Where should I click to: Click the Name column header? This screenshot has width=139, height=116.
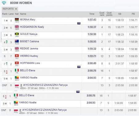click(x=23, y=14)
